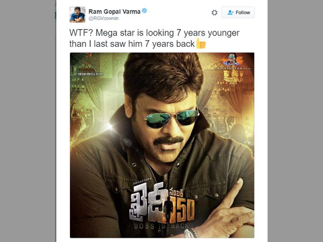Click the presenter credit text on poster
Screen dimensions: 323x242
88,74
